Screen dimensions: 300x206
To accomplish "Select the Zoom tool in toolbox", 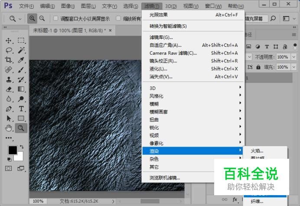I will tap(21, 128).
